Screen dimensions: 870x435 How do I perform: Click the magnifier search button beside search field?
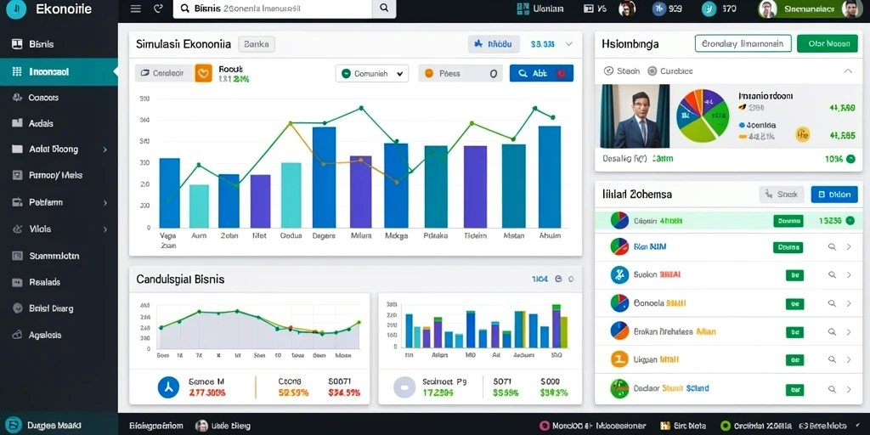[383, 8]
